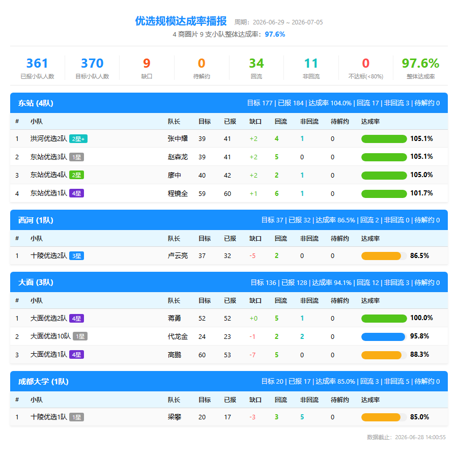458x457 pixels.
Task: Click captain name 蒋勇
Action: tap(175, 318)
